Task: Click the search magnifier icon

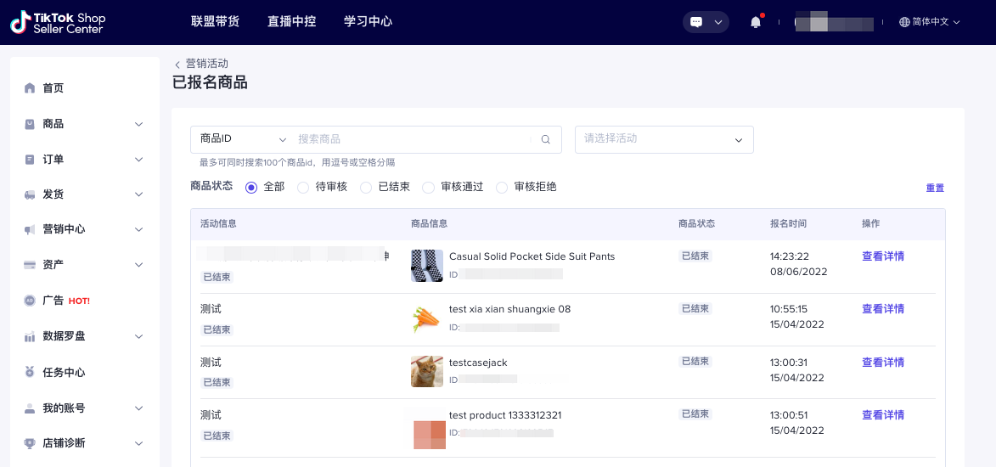Action: (546, 139)
